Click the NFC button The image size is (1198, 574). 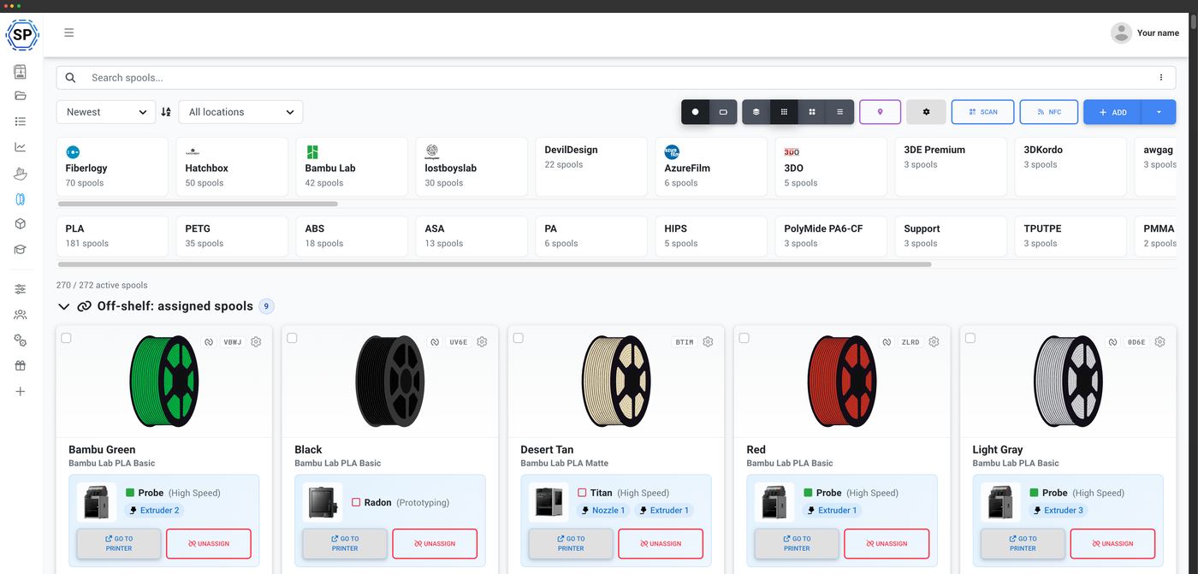pos(1048,112)
